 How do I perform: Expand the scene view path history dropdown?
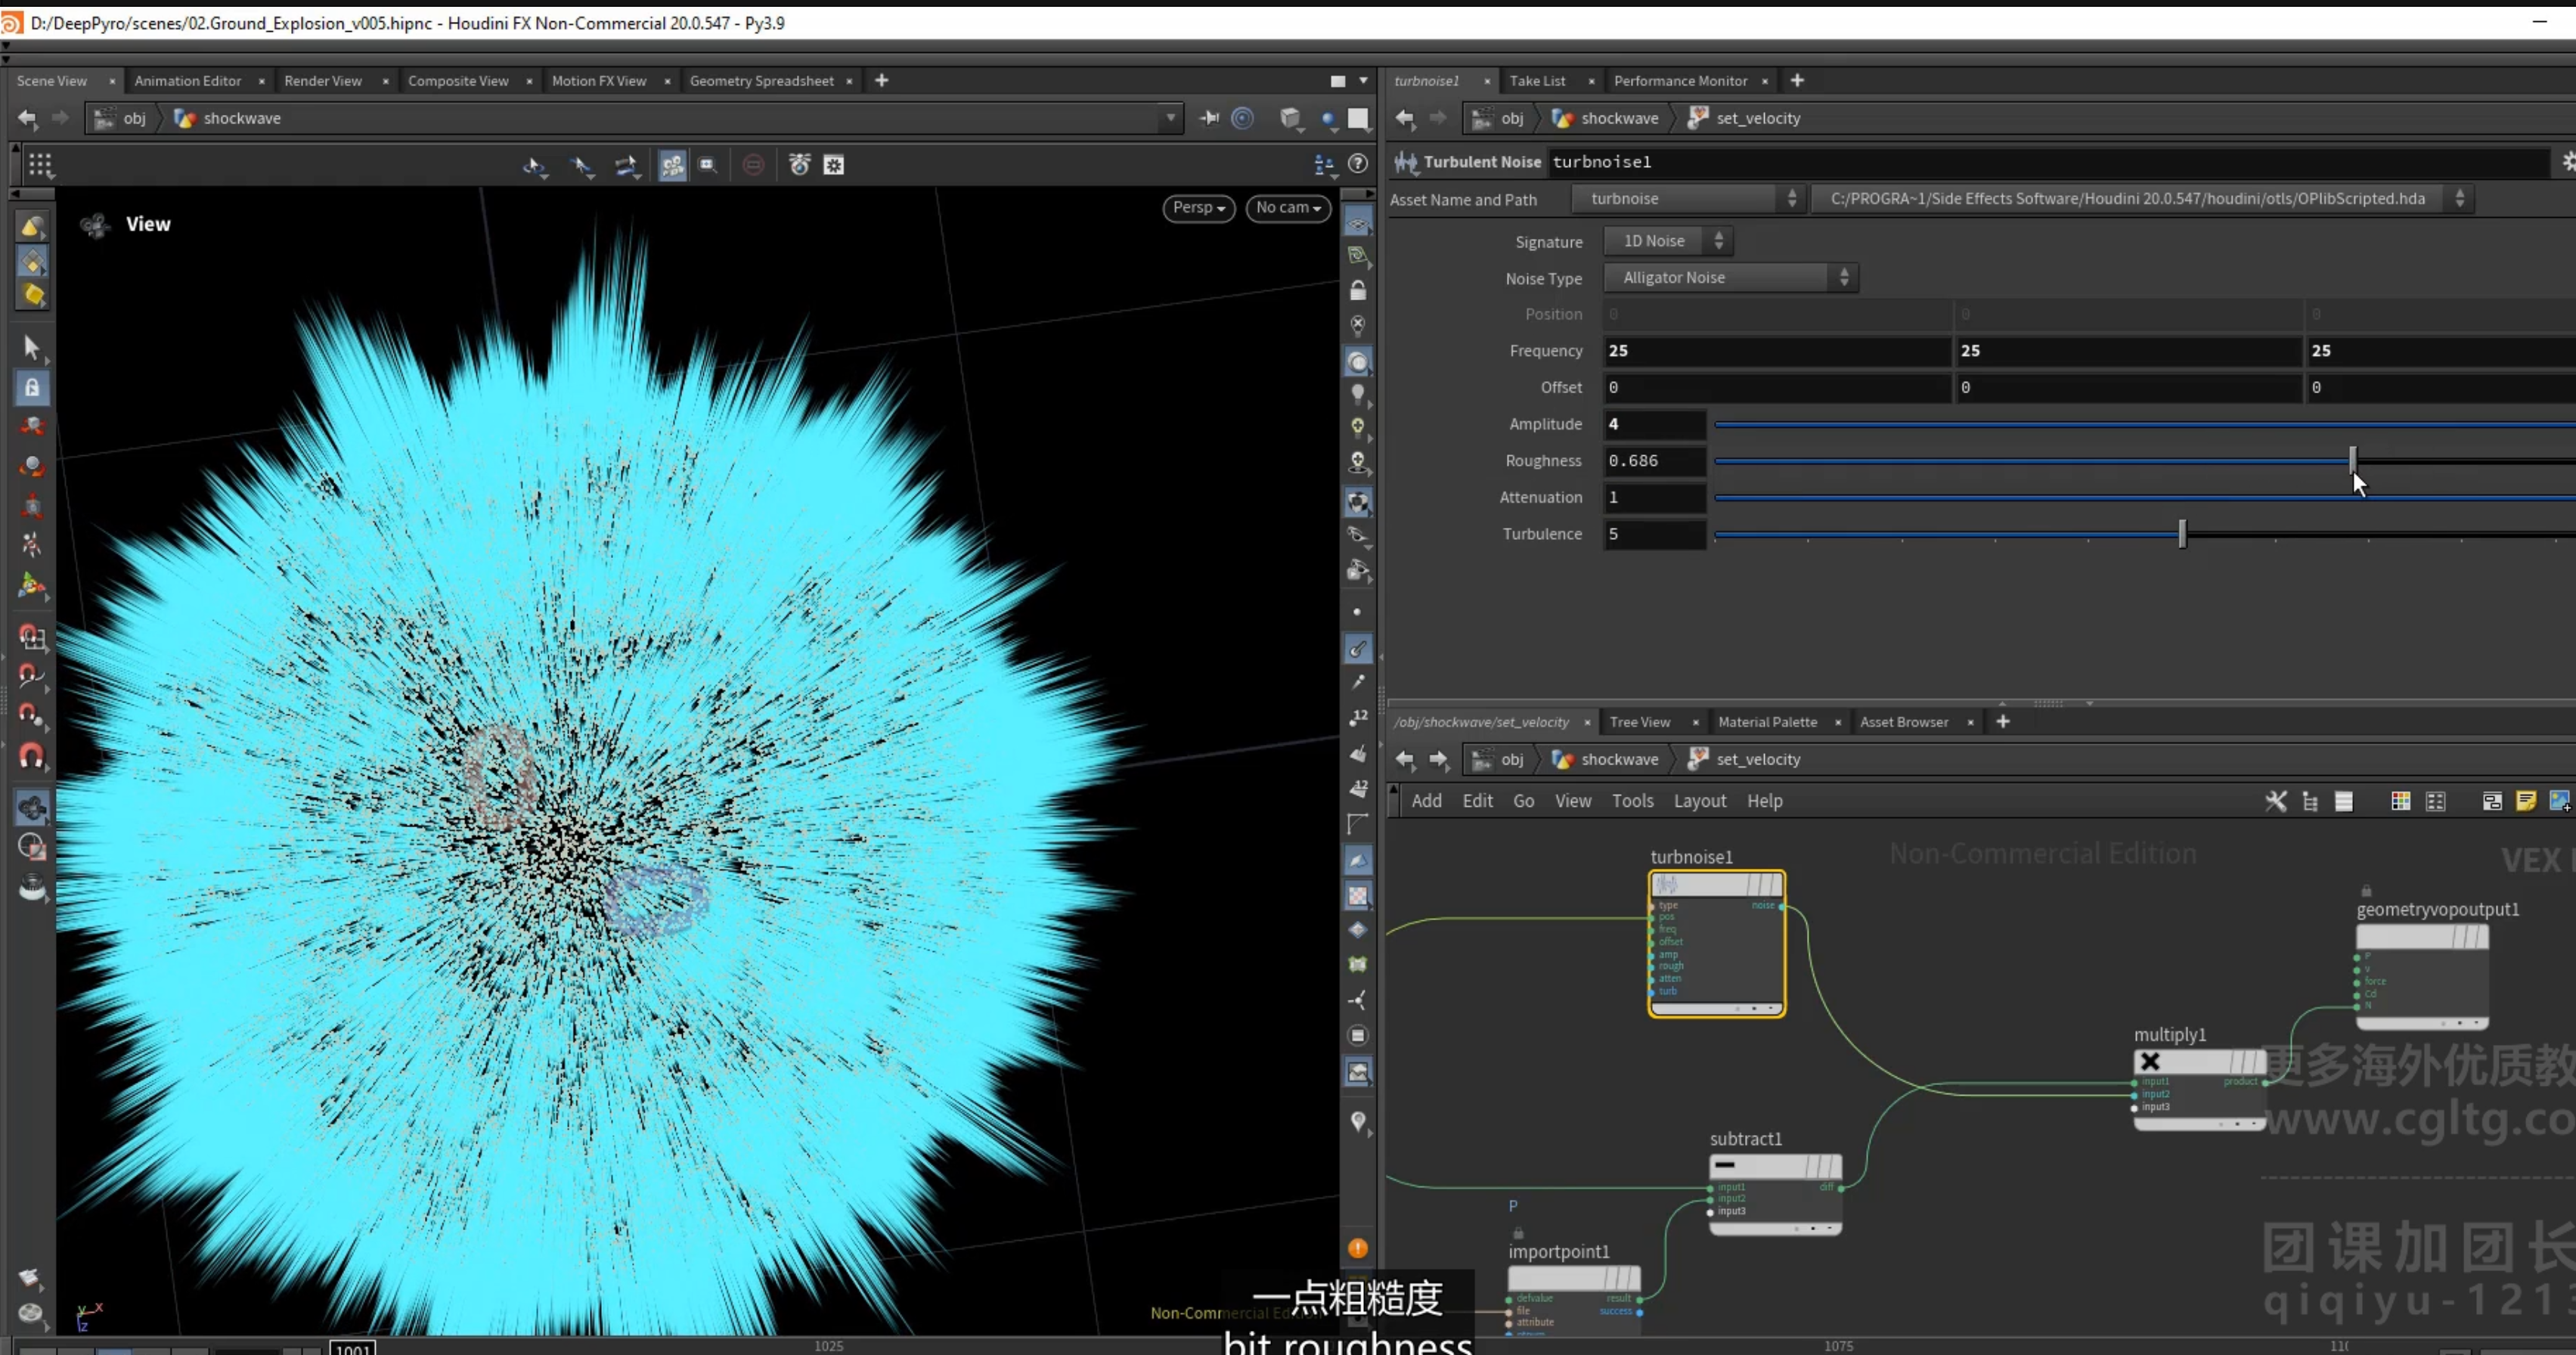pyautogui.click(x=1170, y=118)
